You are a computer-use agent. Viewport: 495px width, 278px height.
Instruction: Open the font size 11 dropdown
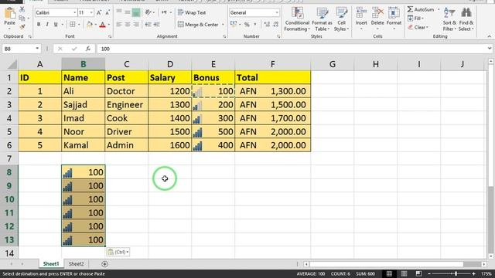[91, 12]
